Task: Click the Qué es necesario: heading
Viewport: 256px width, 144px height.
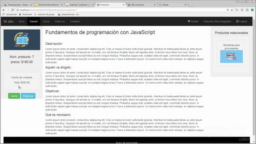Action: tap(58, 115)
